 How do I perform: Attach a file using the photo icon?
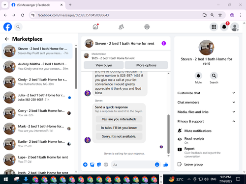tap(92, 164)
